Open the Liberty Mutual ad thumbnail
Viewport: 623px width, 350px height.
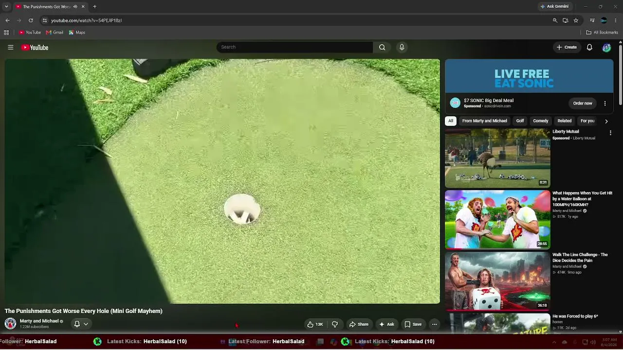coord(497,158)
